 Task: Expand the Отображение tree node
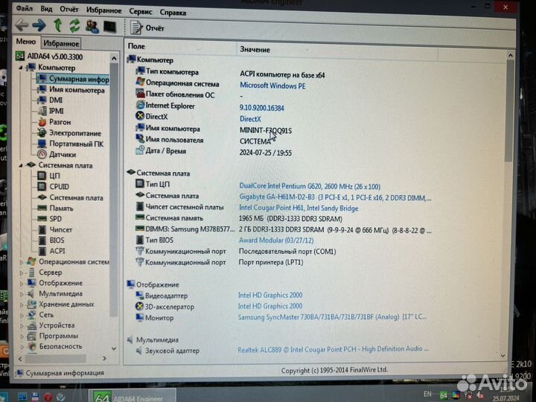(21, 284)
